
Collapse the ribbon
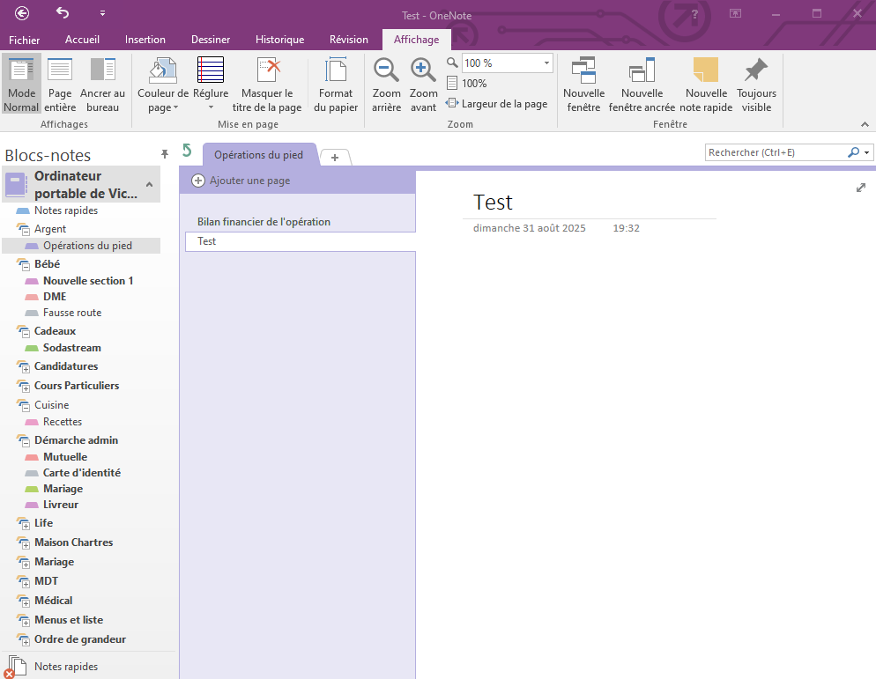(865, 124)
